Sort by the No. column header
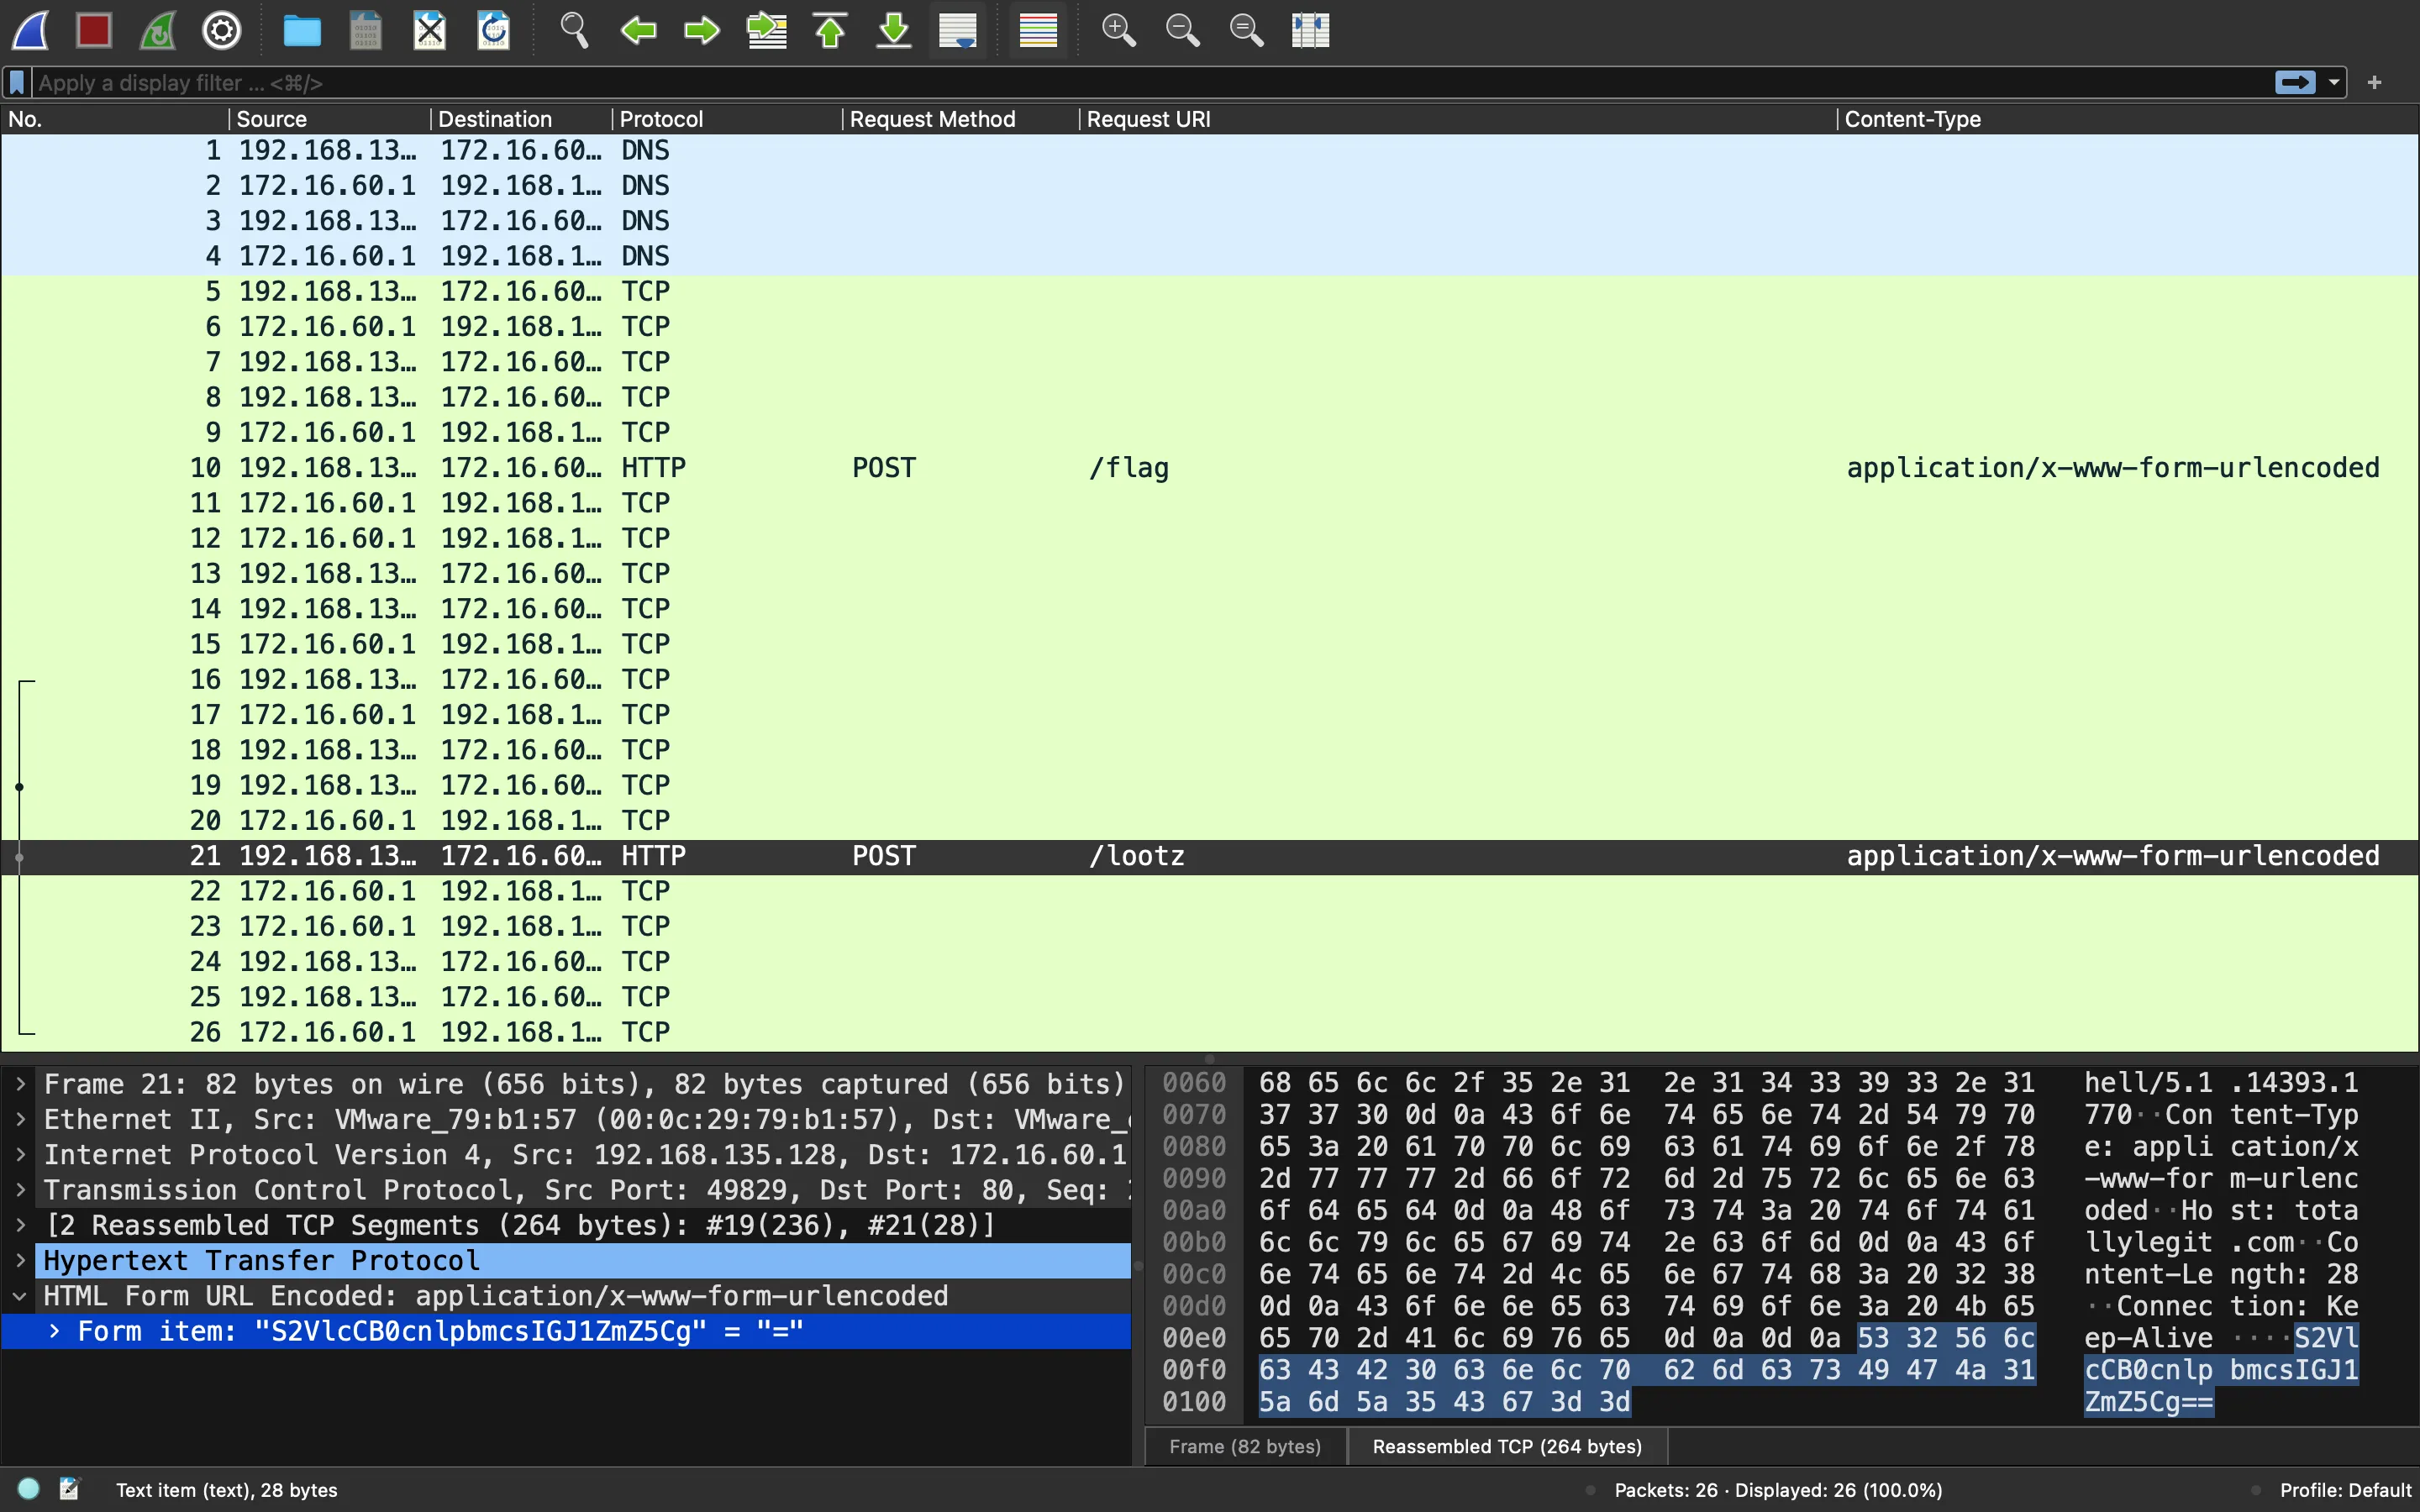The width and height of the screenshot is (2420, 1512). pos(114,119)
